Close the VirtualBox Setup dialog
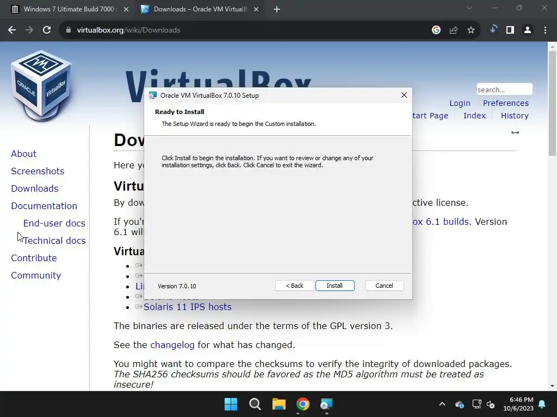The height and width of the screenshot is (417, 557). coord(404,95)
